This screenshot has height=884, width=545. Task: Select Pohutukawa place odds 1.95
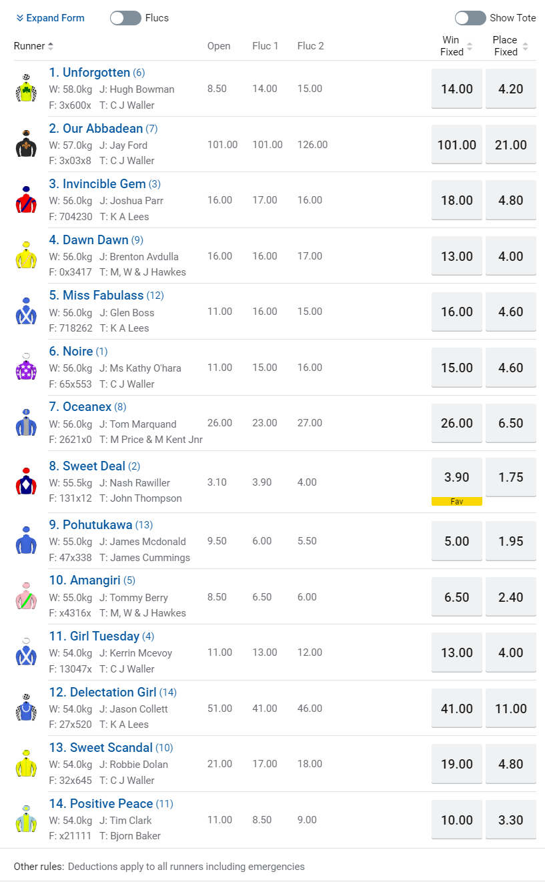(511, 541)
